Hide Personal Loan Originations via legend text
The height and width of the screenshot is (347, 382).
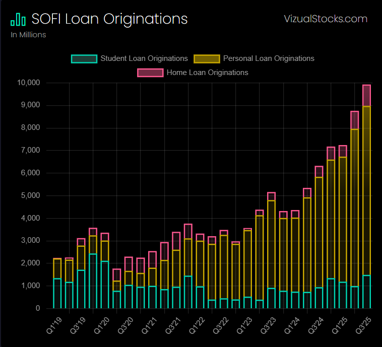pyautogui.click(x=269, y=58)
